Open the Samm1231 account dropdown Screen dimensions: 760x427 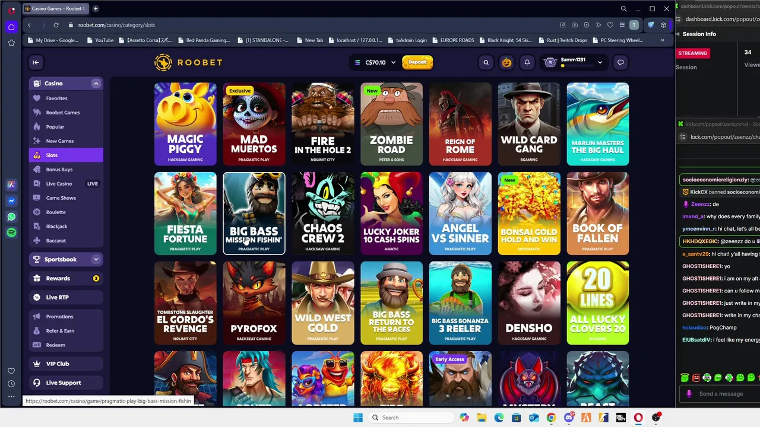pyautogui.click(x=574, y=62)
